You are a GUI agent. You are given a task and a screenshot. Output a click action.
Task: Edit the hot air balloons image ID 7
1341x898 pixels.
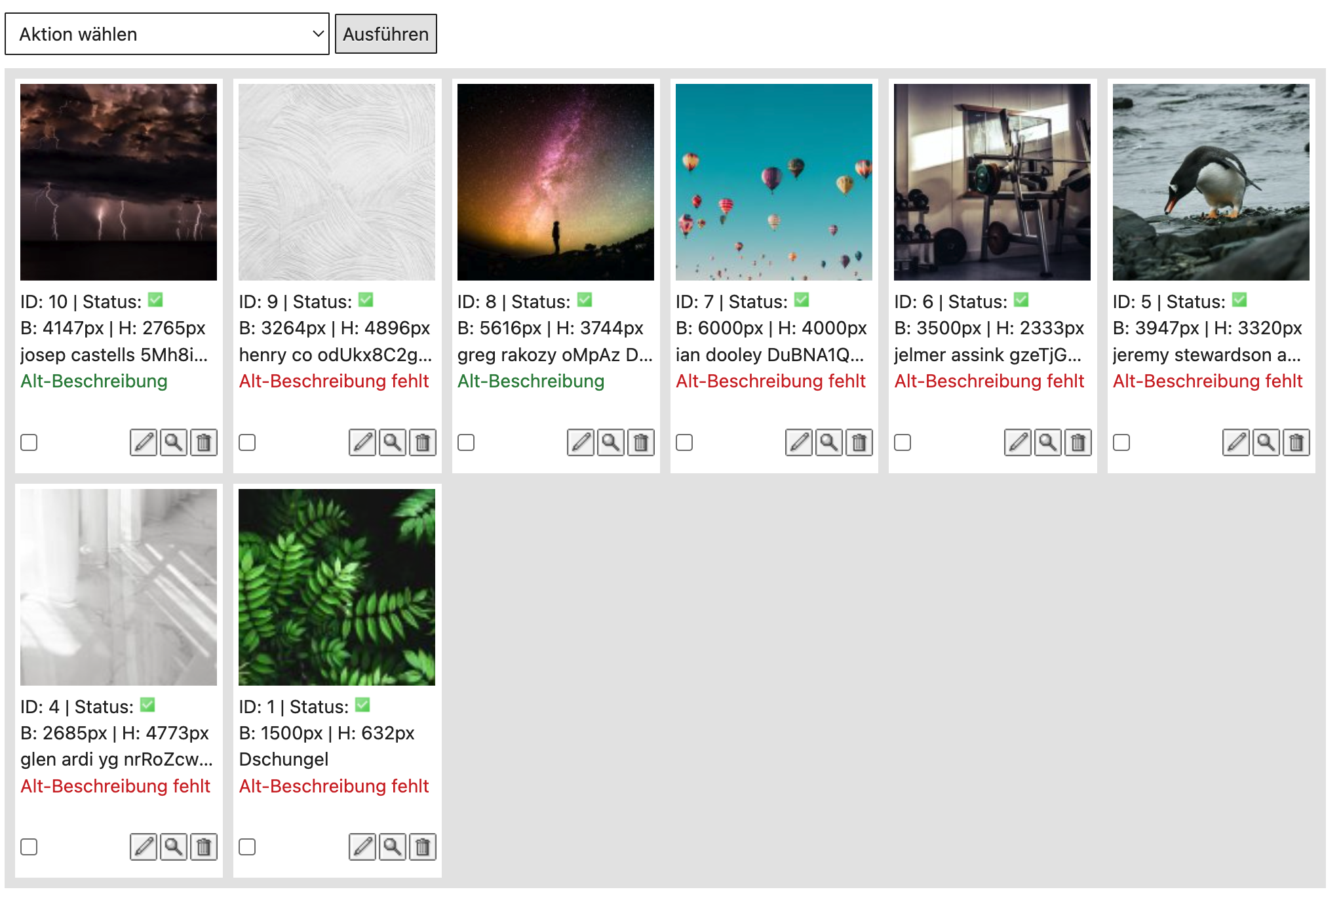(799, 442)
